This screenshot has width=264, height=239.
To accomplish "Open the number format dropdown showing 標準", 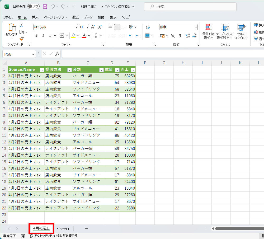I will coord(196,27).
